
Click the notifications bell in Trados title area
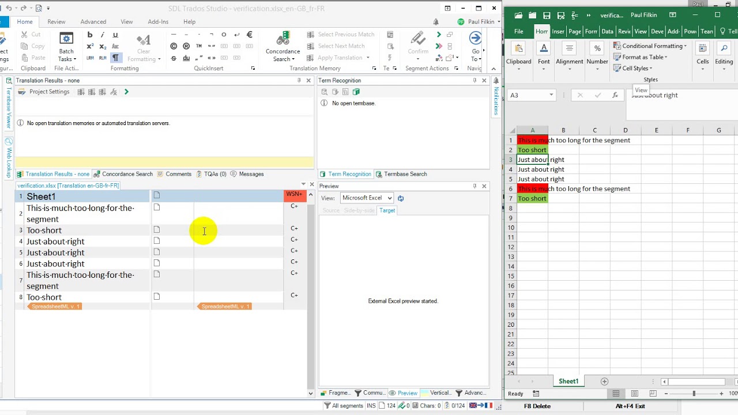[x=436, y=22]
